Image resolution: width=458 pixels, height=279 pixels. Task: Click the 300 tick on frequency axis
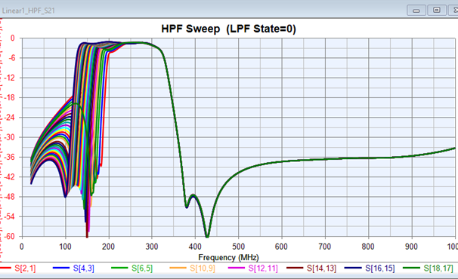(x=152, y=247)
